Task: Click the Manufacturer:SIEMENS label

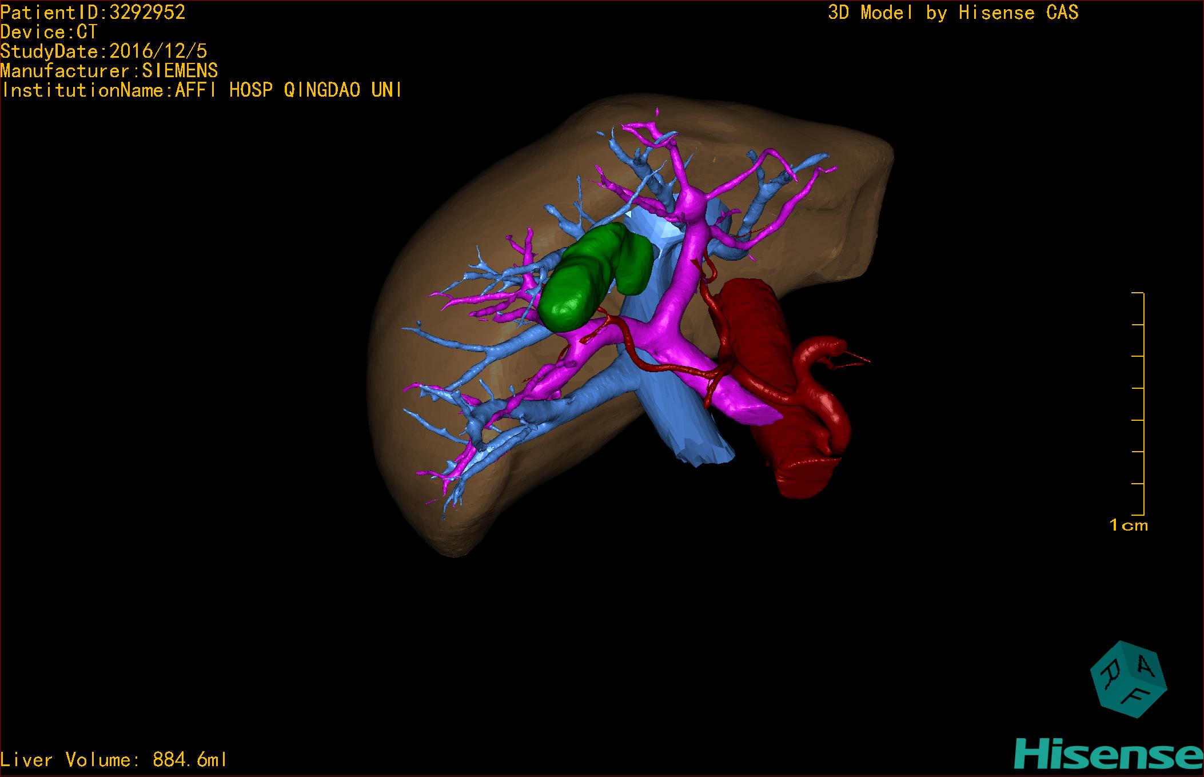Action: pos(109,70)
